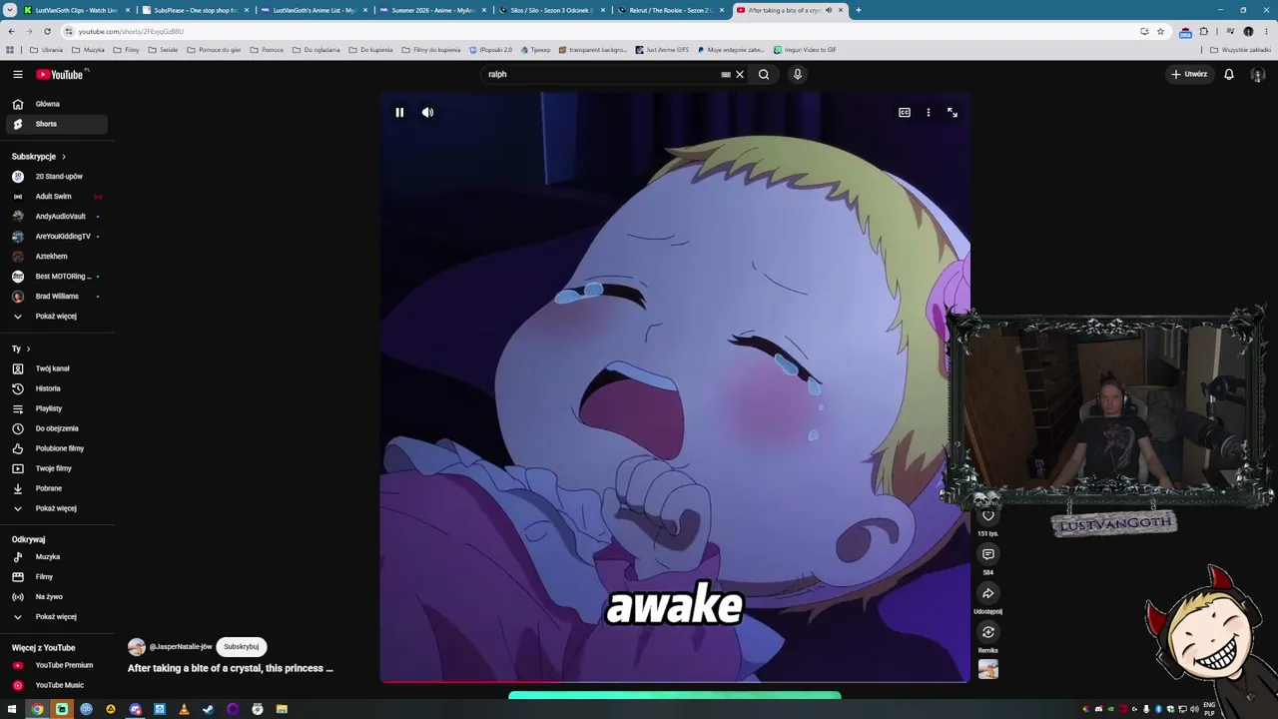This screenshot has width=1278, height=719.
Task: Enter fullscreen for the Short
Action: click(x=953, y=113)
